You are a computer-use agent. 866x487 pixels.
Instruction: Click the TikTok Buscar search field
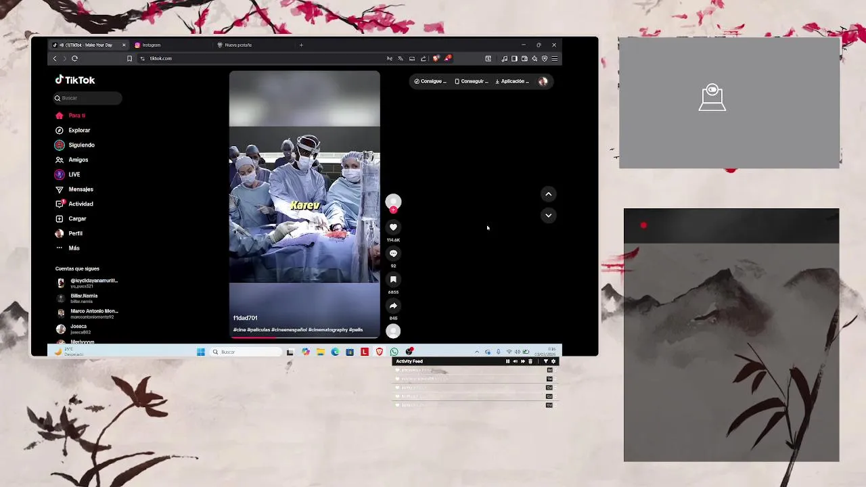(89, 98)
